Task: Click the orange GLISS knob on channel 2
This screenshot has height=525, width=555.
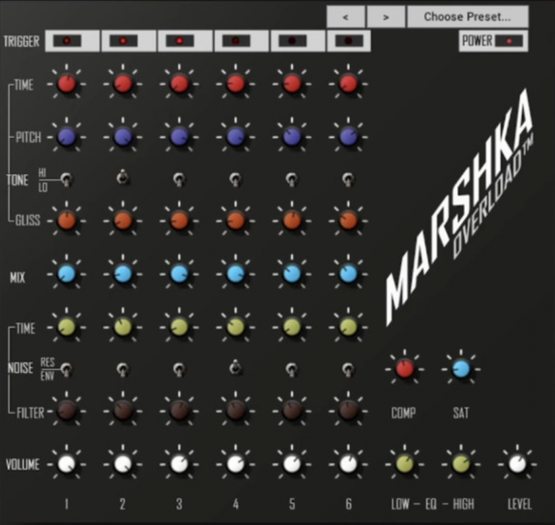Action: [x=123, y=221]
